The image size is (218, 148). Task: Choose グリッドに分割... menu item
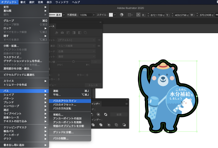click(70, 132)
